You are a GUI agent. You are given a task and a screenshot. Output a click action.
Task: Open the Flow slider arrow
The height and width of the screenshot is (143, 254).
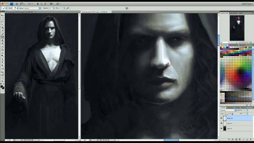64,8
